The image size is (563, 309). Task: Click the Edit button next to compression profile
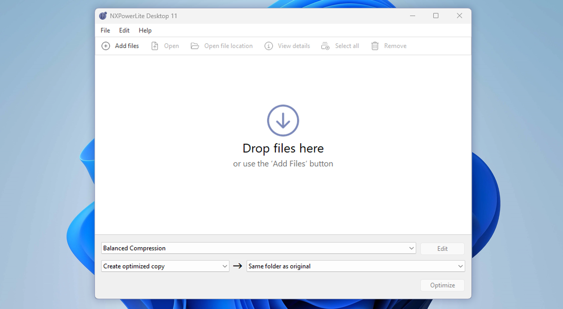pyautogui.click(x=442, y=248)
